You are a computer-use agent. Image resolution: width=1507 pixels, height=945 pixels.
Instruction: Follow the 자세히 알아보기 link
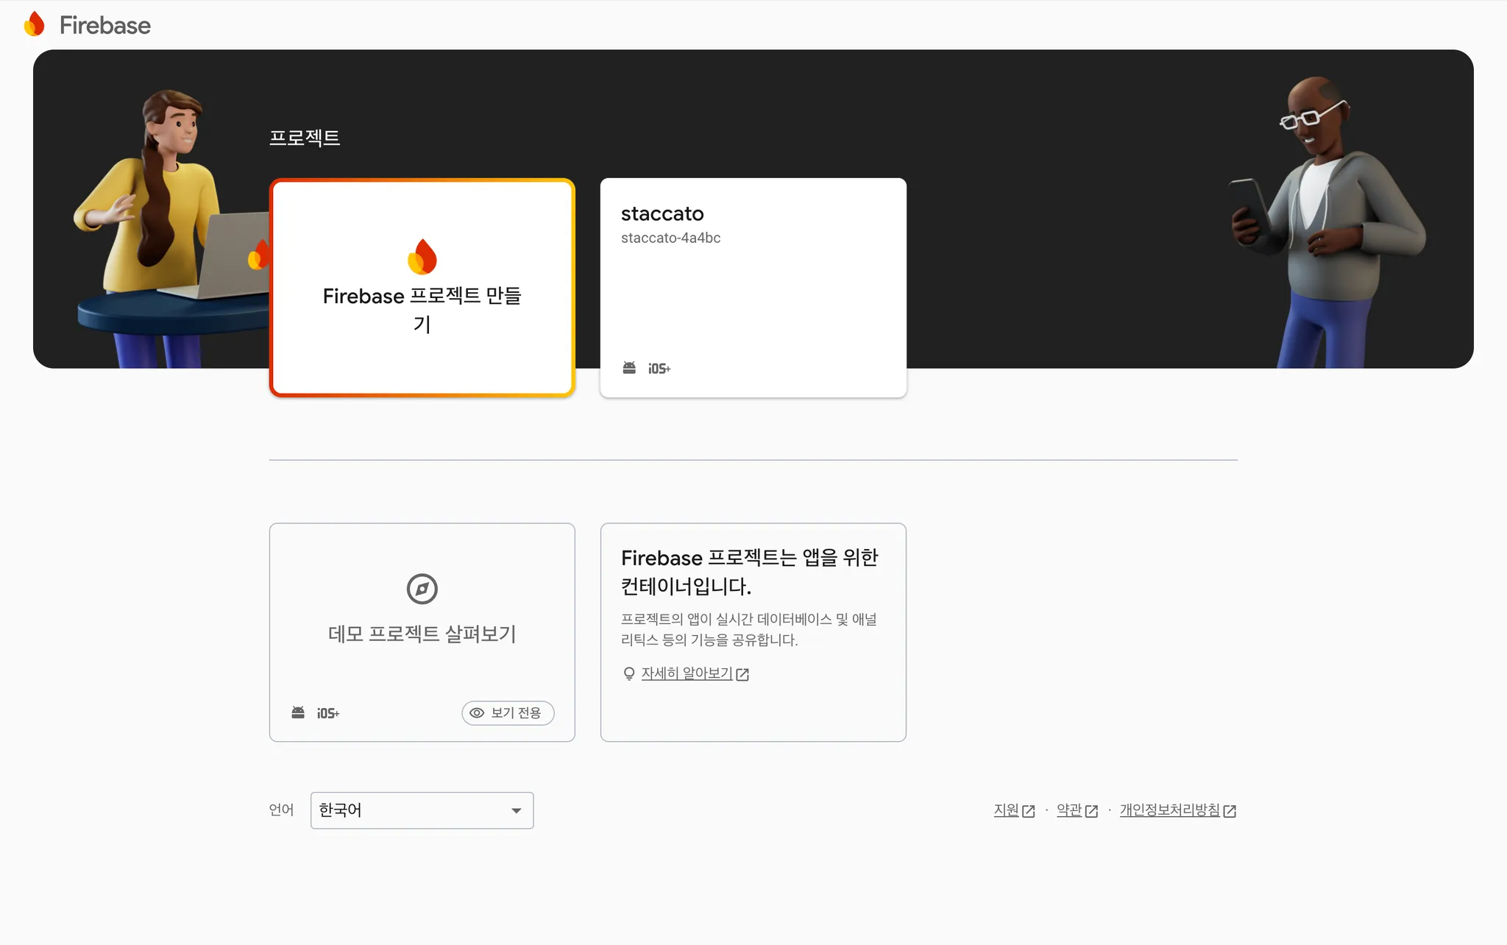pyautogui.click(x=687, y=673)
